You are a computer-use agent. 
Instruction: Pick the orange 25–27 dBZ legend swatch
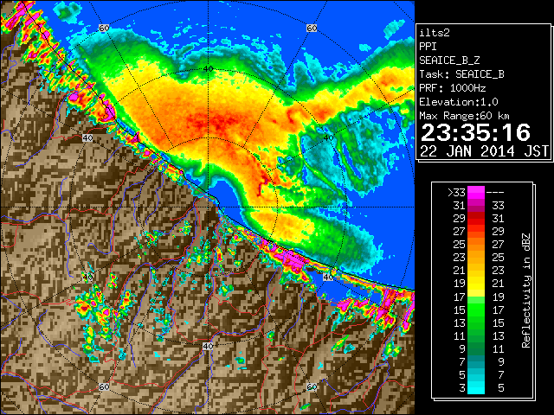pyautogui.click(x=476, y=245)
